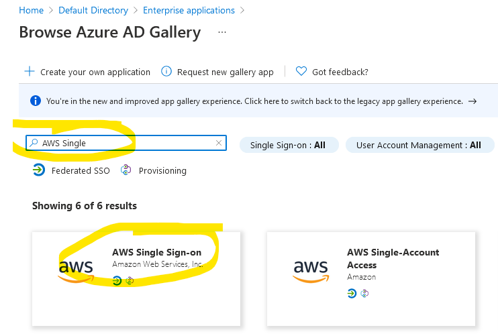The image size is (498, 336).
Task: Open the User Account Management: All filter
Action: (x=420, y=145)
